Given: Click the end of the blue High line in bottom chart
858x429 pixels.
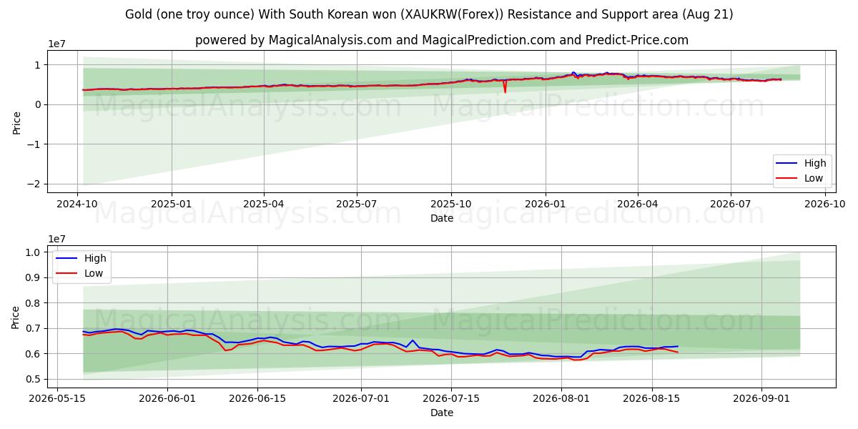Looking at the screenshot, I should coord(677,346).
